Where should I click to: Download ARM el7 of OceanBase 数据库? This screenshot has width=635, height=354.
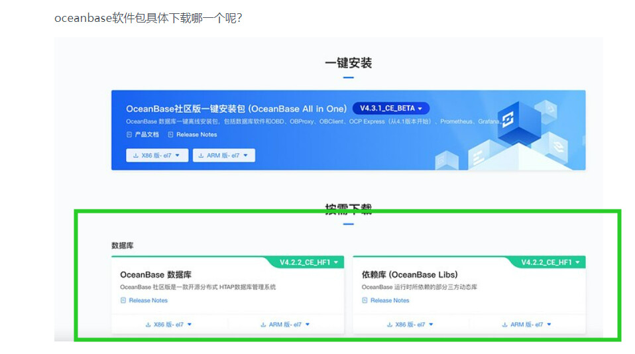[285, 324]
